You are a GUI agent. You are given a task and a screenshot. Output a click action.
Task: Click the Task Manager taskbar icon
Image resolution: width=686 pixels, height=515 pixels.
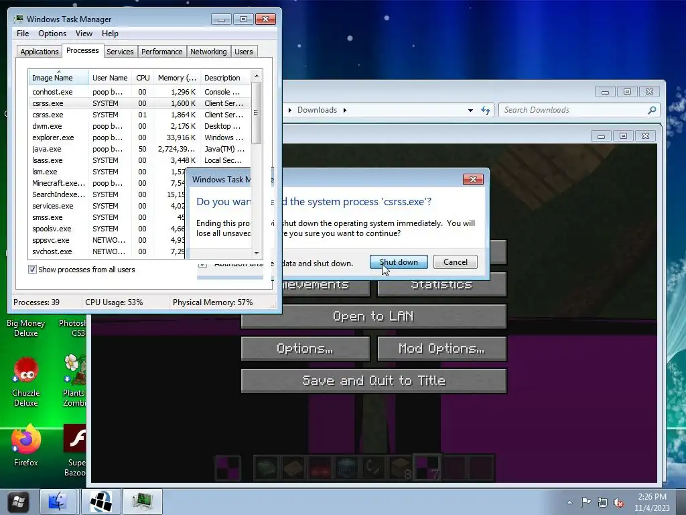tap(143, 502)
